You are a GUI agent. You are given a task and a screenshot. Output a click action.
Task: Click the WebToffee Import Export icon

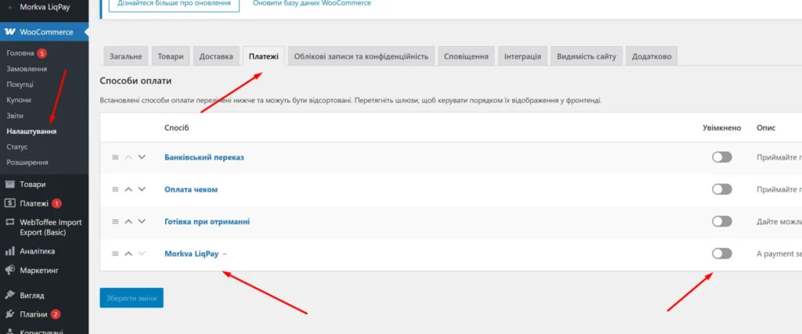(9, 223)
